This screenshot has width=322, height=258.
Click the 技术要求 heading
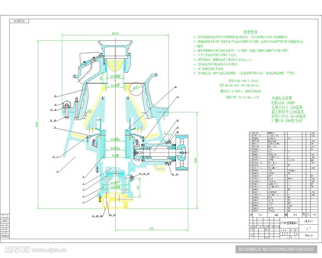pos(251,32)
